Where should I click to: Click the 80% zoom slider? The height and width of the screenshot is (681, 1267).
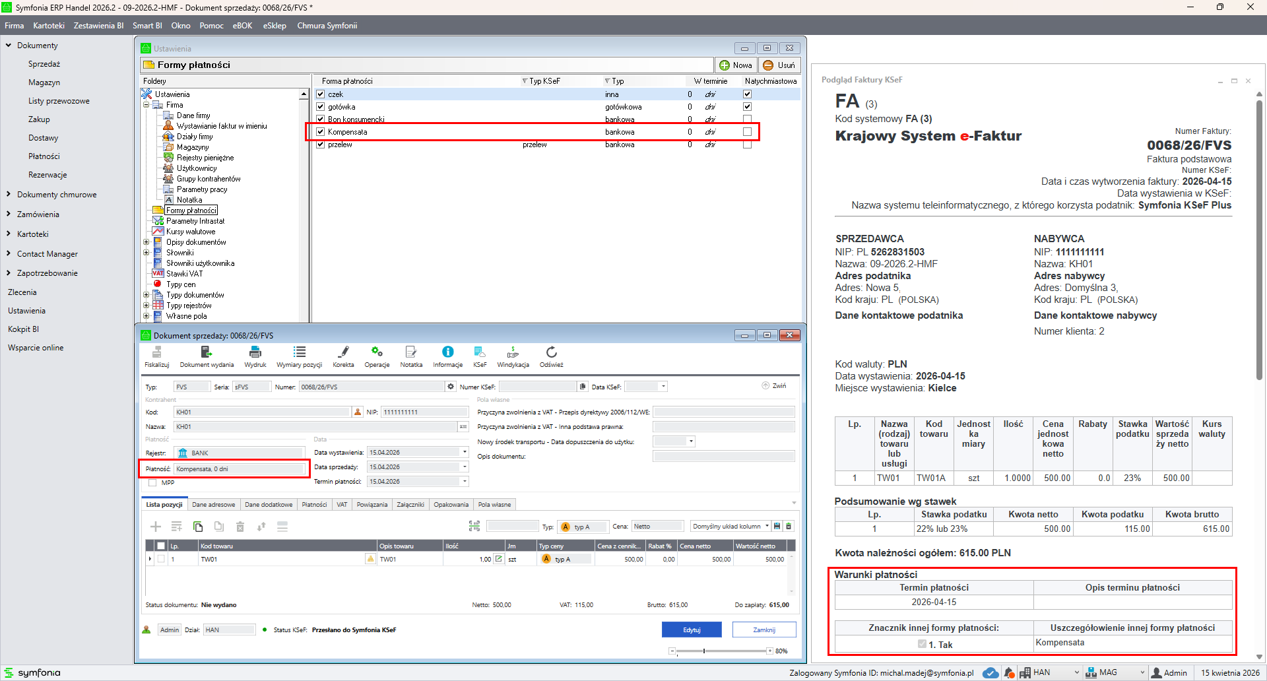click(x=704, y=651)
